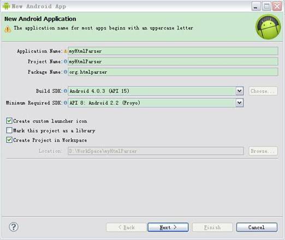The height and width of the screenshot is (240, 285).
Task: Click the Application Name text field
Action: (x=173, y=51)
